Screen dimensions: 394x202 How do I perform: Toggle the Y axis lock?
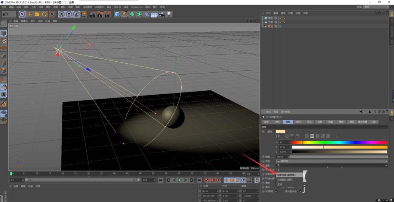pos(69,14)
